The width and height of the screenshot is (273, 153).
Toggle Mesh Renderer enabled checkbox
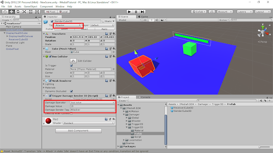[x=50, y=81]
